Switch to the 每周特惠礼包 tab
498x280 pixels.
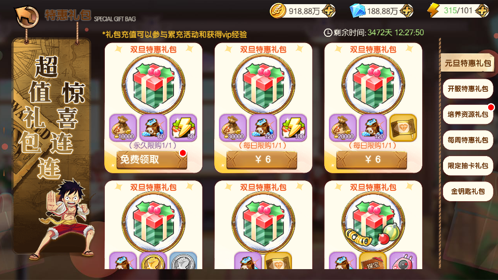(468, 140)
